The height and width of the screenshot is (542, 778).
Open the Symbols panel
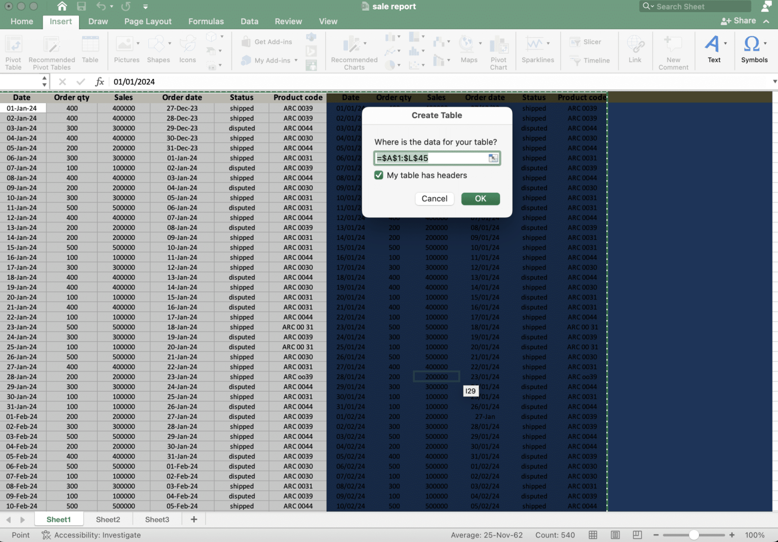tap(754, 49)
